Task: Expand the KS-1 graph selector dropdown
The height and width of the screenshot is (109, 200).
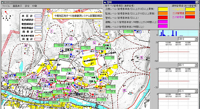Action: 196,91
